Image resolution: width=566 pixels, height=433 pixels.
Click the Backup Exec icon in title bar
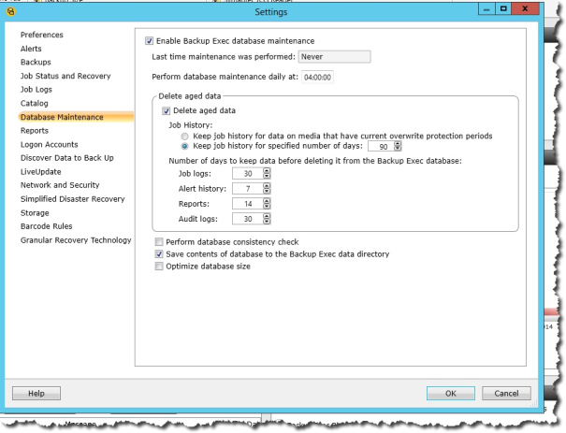[x=11, y=12]
